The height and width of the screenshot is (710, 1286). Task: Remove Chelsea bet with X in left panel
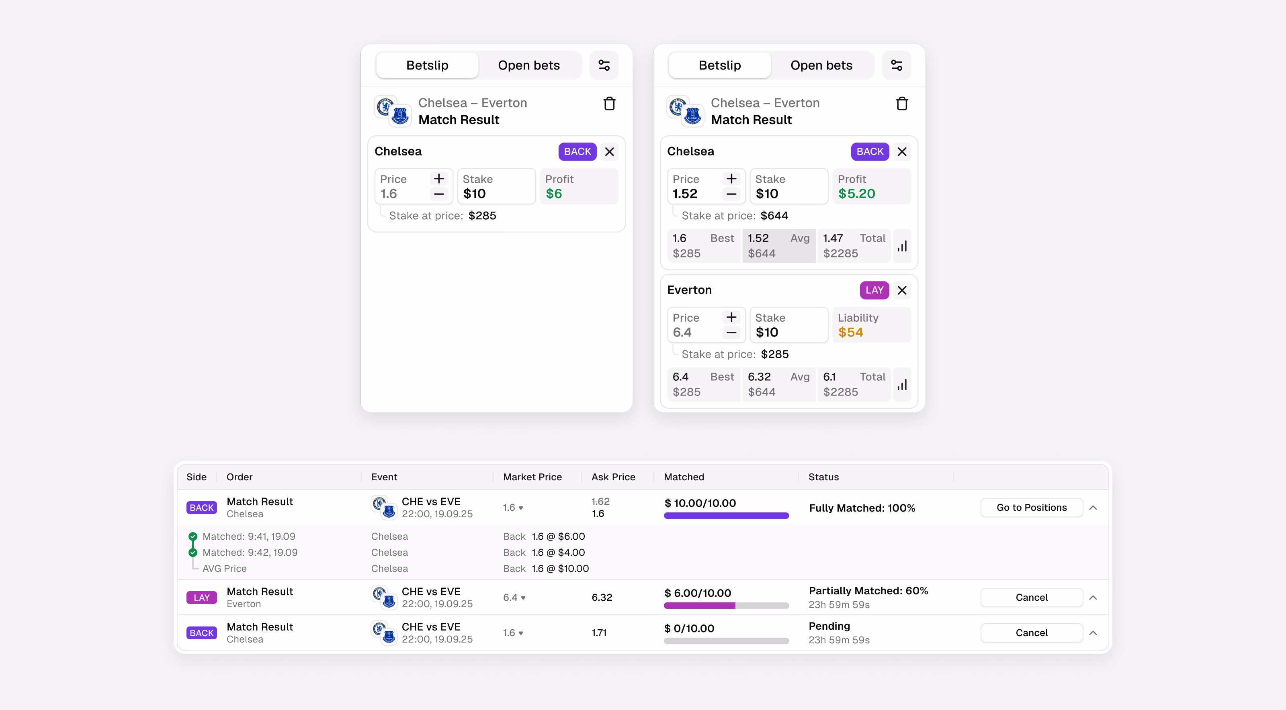point(609,152)
